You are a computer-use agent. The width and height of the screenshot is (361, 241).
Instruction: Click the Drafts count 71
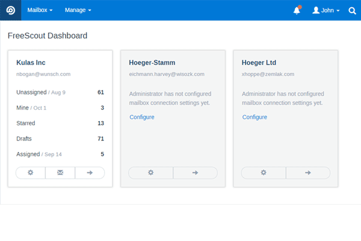101,139
